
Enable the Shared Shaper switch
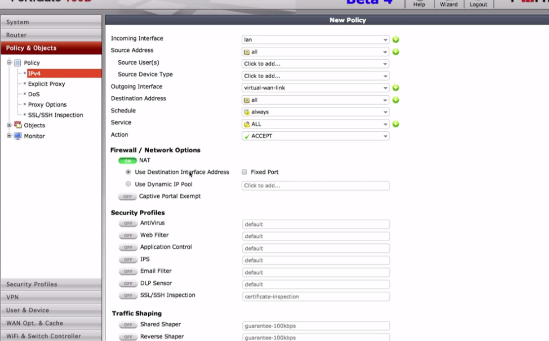pyautogui.click(x=128, y=325)
